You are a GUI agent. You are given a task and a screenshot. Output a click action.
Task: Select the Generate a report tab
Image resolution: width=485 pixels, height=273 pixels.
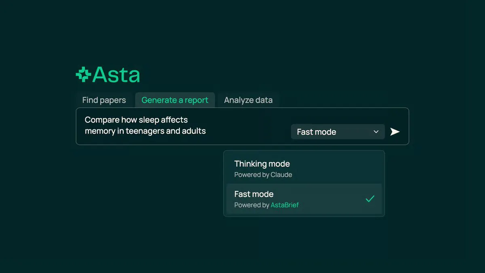175,100
